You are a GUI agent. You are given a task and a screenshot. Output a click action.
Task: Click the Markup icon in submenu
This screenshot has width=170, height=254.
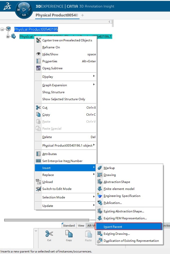(x=100, y=168)
